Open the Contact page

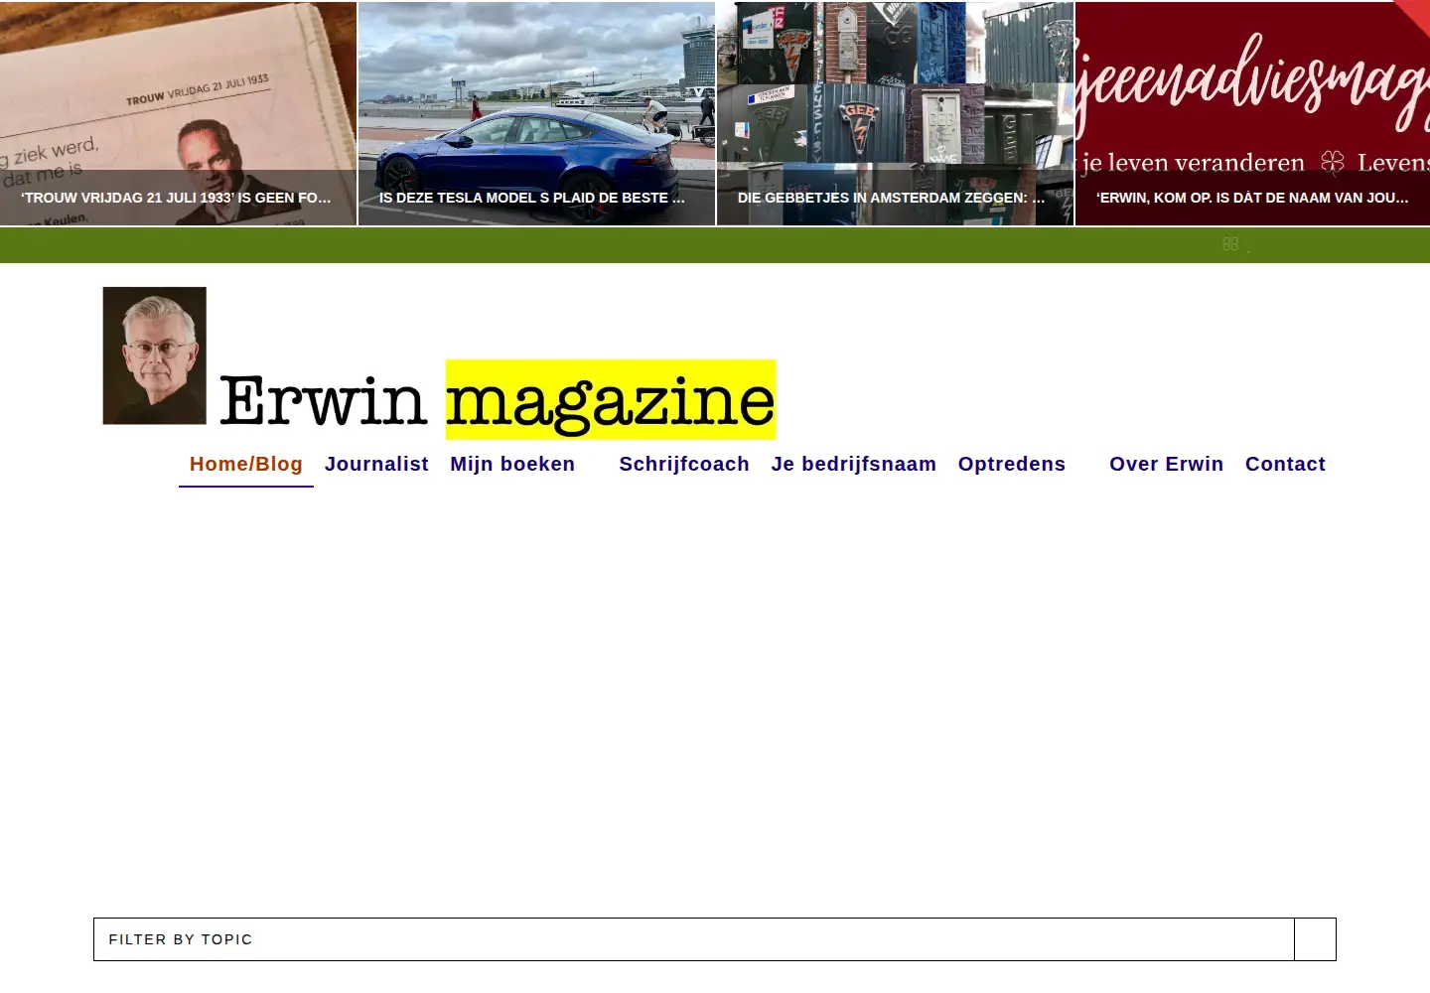1285,464
